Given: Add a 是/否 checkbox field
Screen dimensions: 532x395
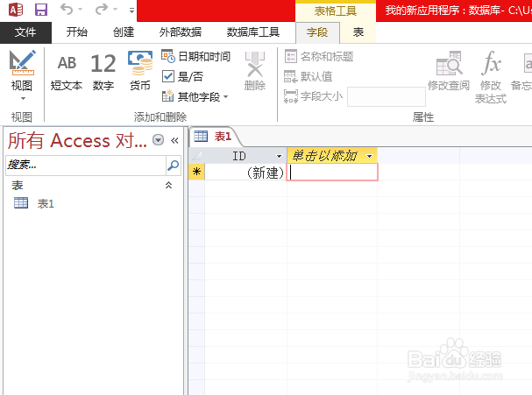Looking at the screenshot, I should (182, 76).
